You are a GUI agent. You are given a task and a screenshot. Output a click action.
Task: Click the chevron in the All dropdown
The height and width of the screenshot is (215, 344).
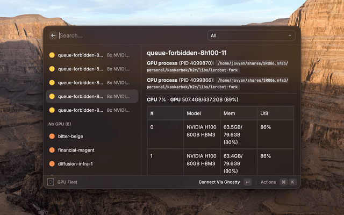pyautogui.click(x=290, y=35)
